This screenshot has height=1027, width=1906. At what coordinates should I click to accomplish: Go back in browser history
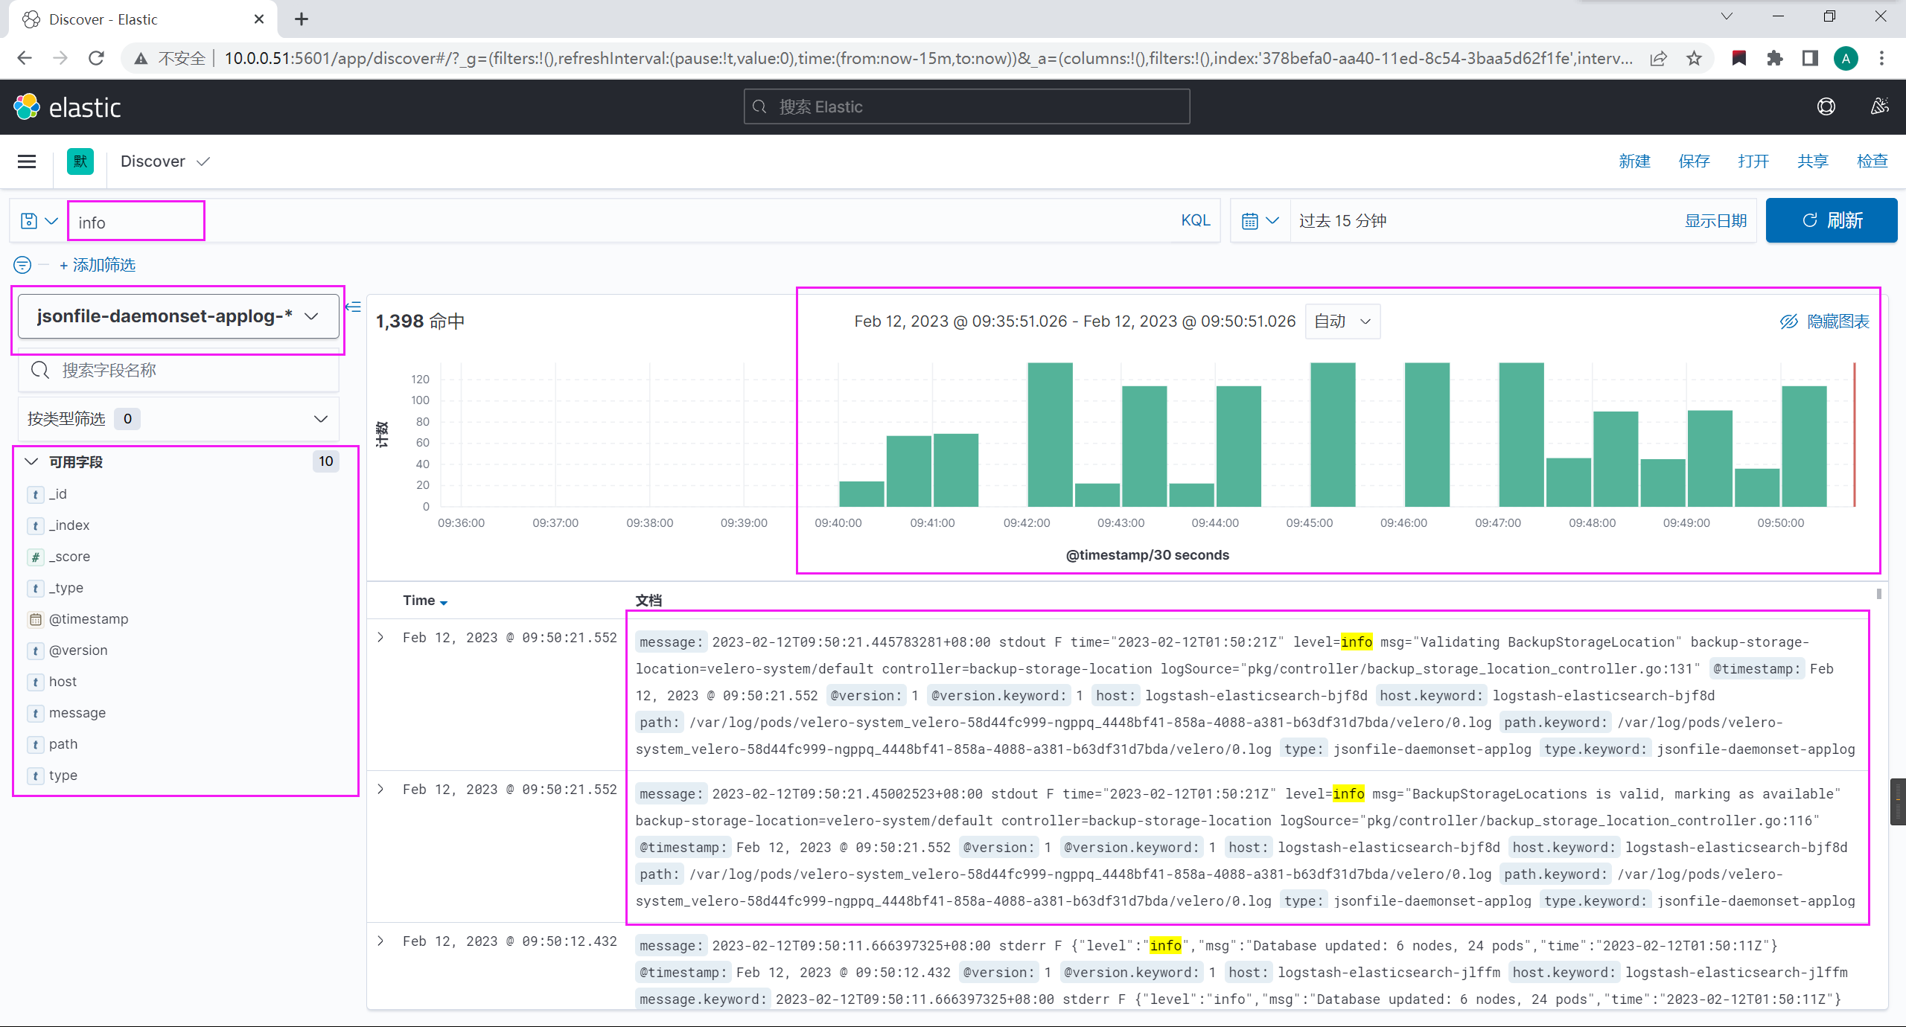pos(25,58)
